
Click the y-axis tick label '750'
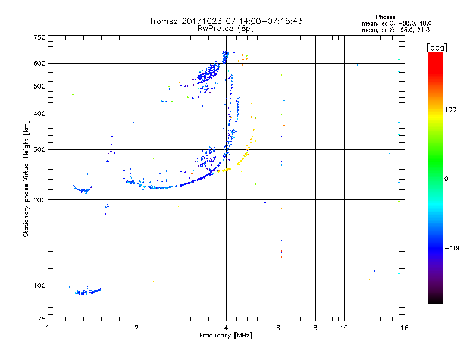tap(39, 38)
